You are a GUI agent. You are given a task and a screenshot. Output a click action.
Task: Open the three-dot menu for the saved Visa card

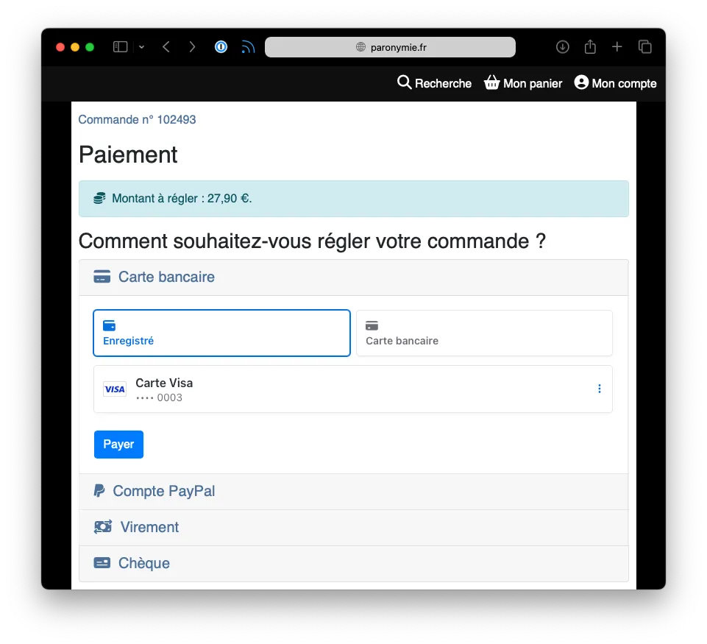(599, 389)
